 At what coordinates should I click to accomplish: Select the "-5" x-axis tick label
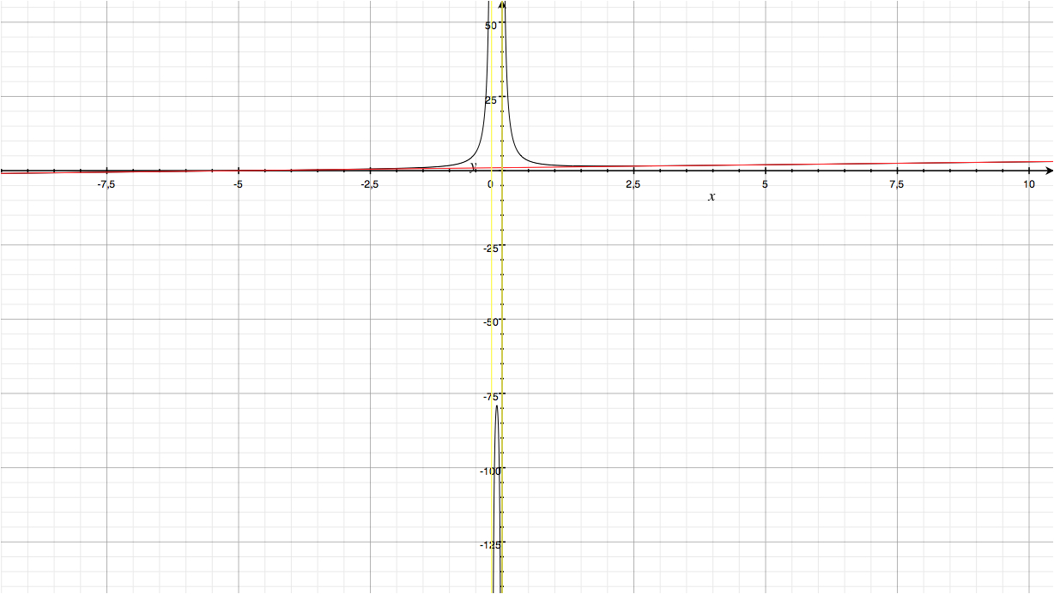[x=238, y=185]
